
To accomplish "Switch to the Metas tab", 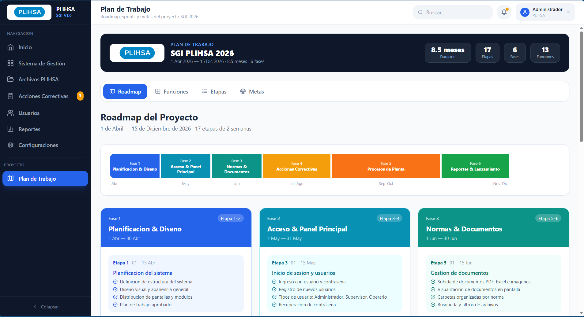I will coord(252,91).
